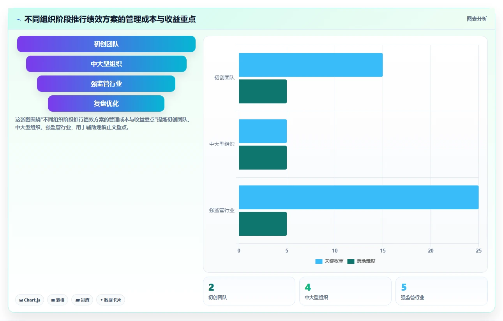503x321 pixels.
Task: Click the Chart.js tag chip
Action: click(30, 300)
